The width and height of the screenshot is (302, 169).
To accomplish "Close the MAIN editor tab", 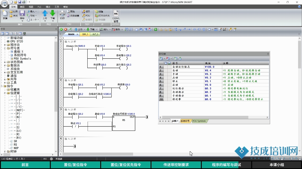I will tap(77, 34).
